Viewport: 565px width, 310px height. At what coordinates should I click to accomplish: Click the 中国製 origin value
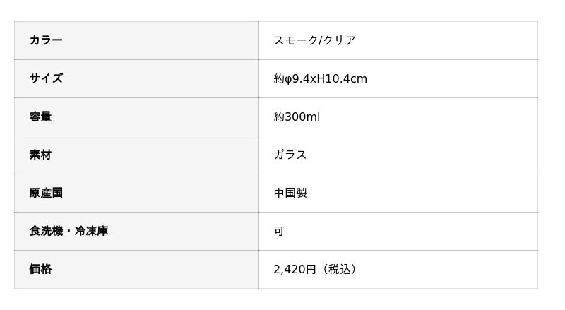(290, 193)
